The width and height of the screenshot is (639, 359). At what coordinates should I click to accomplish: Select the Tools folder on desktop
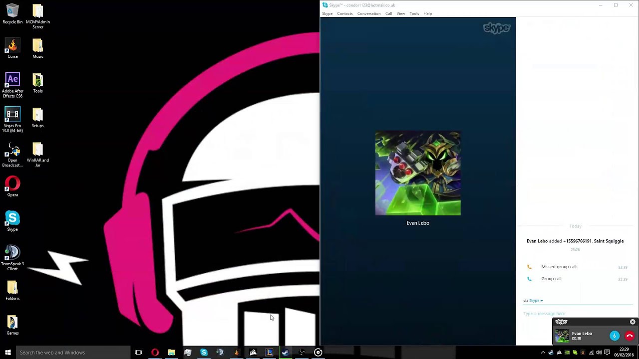[38, 83]
